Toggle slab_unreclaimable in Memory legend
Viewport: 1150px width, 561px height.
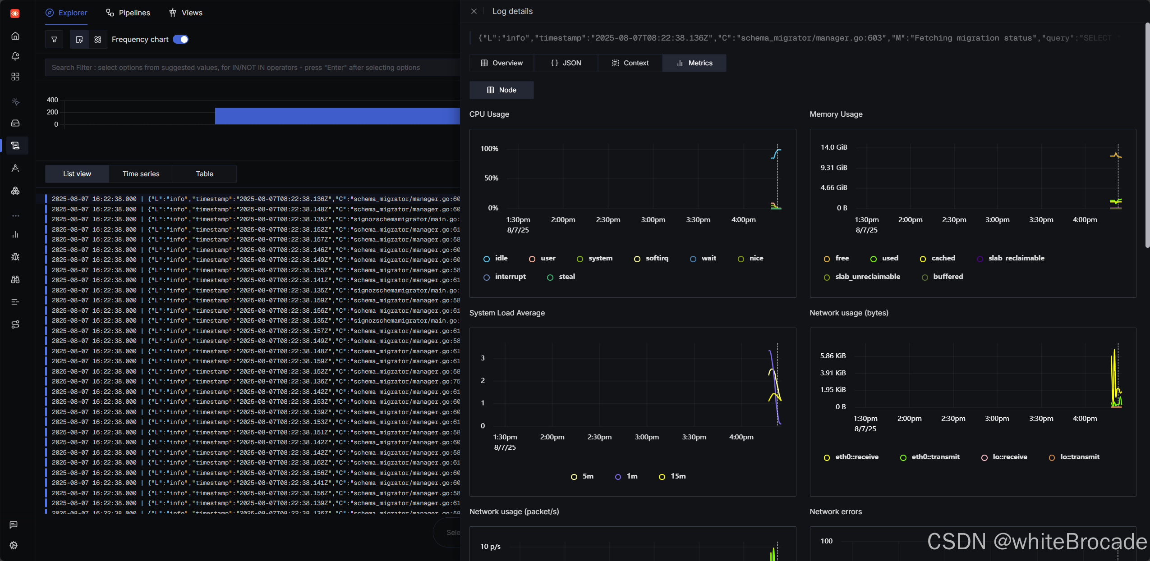pyautogui.click(x=862, y=277)
